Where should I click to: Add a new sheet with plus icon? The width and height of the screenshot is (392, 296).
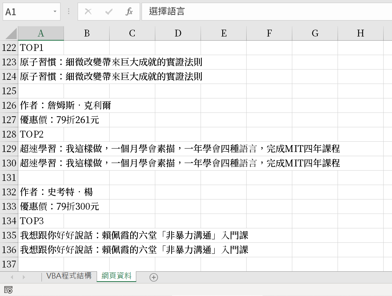click(x=153, y=277)
